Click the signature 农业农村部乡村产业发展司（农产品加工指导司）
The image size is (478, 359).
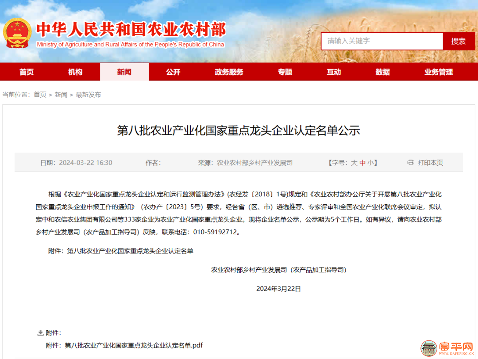tap(279, 270)
